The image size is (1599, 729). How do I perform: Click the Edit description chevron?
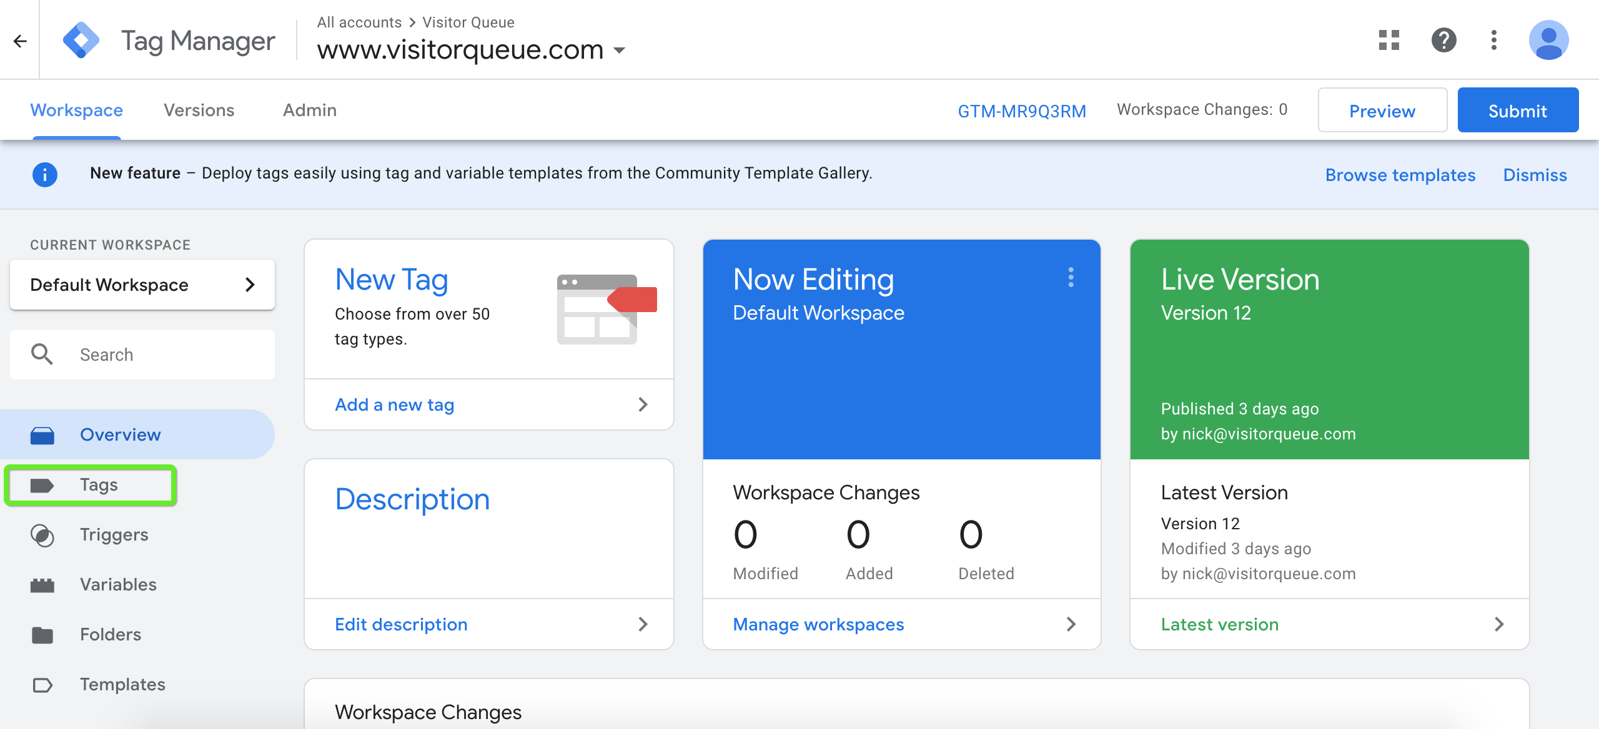643,624
